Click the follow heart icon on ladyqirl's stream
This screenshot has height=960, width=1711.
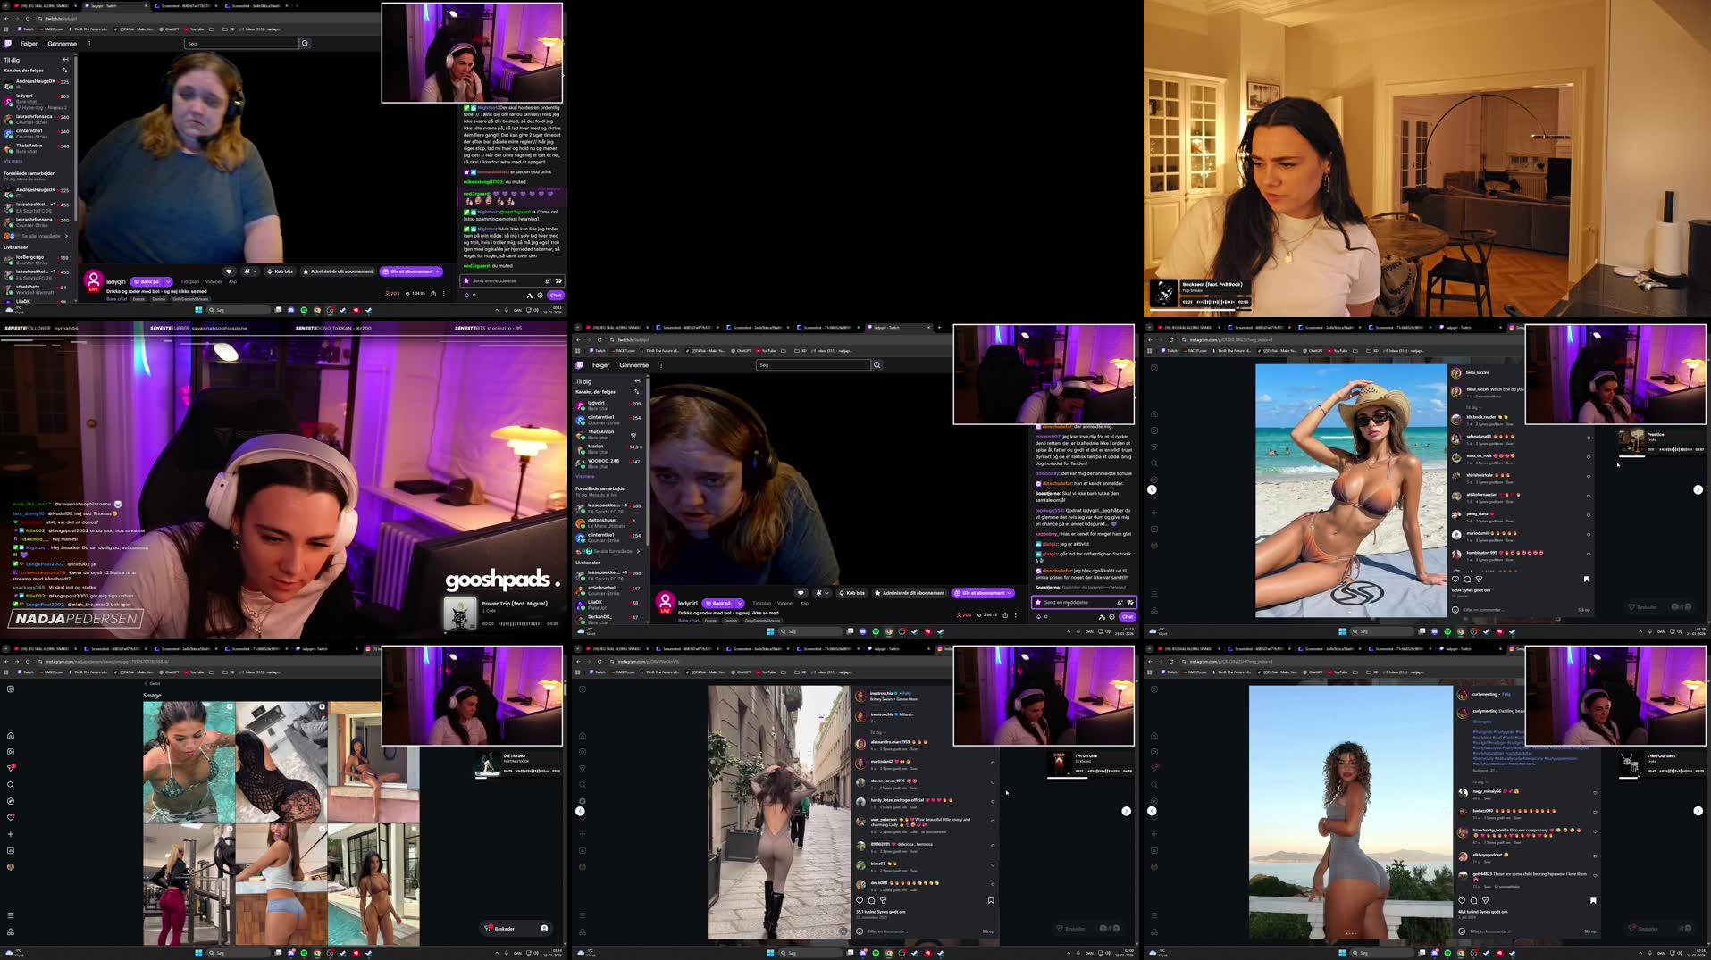[229, 271]
